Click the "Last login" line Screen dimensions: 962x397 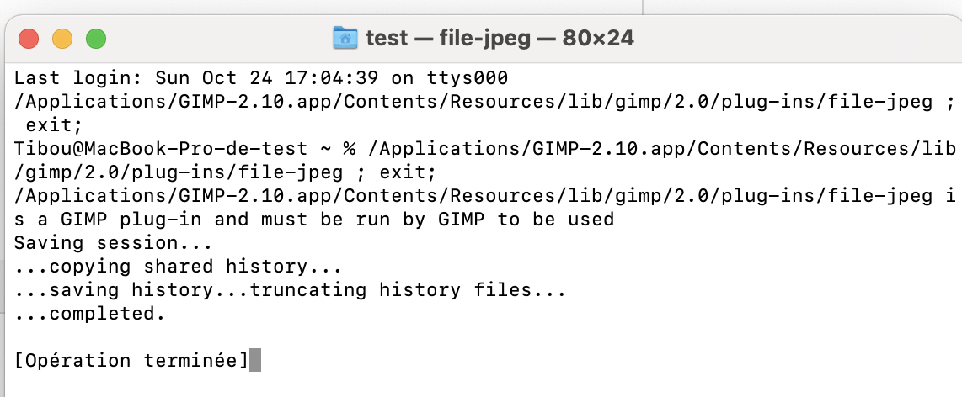point(261,78)
